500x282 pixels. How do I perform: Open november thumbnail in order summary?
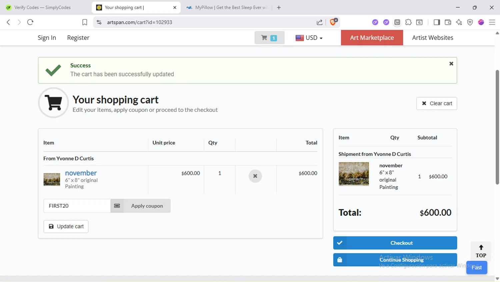tap(354, 174)
